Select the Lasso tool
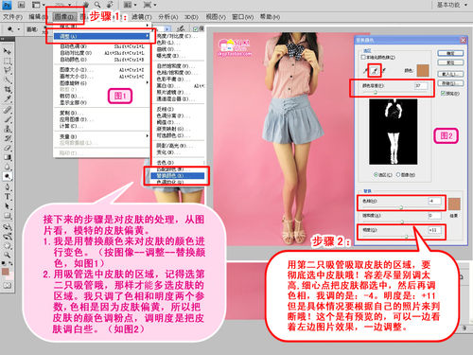This screenshot has height=355, width=473. tap(7, 70)
